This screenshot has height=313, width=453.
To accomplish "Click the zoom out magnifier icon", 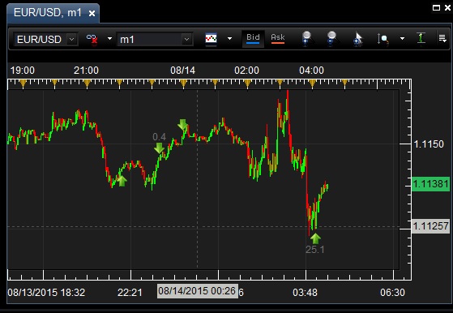I will pyautogui.click(x=331, y=38).
